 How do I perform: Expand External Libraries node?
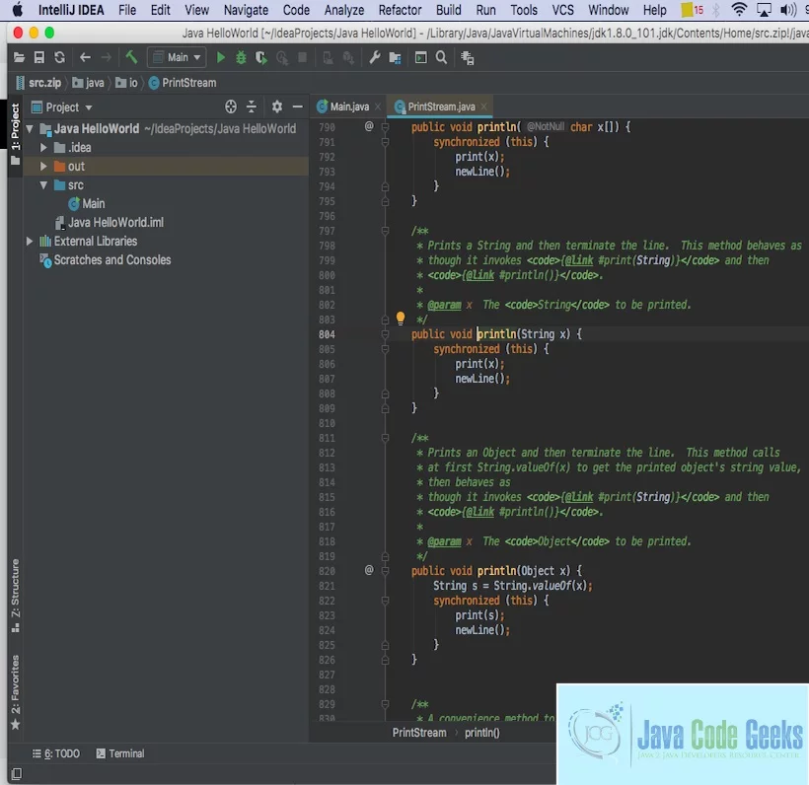[30, 241]
